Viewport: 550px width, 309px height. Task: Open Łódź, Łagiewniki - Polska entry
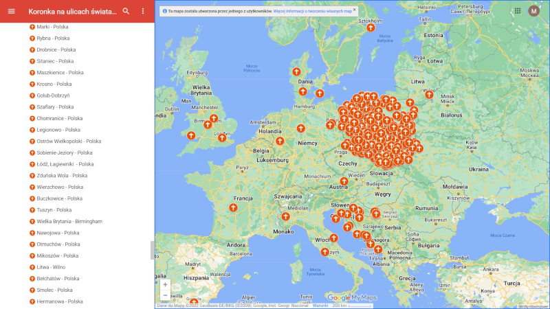pos(65,164)
